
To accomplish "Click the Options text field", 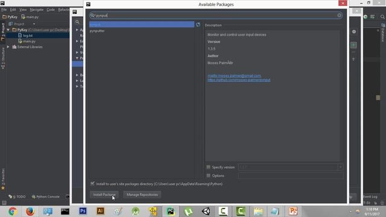I will (x=291, y=175).
